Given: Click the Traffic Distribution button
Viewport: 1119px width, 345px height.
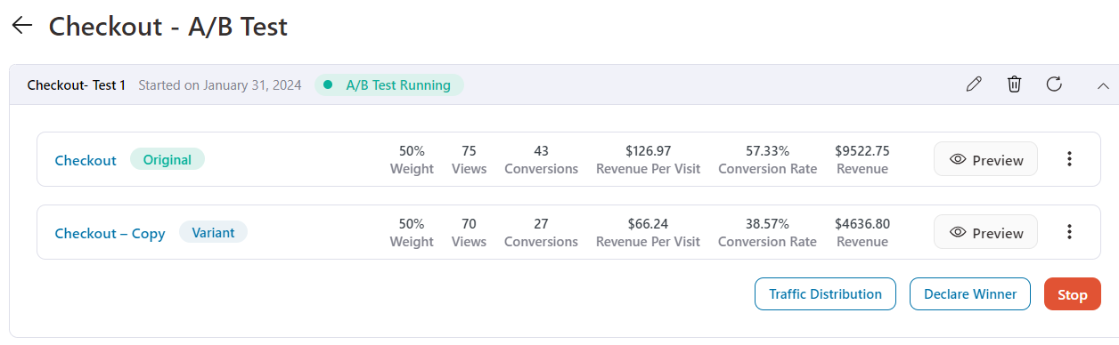Looking at the screenshot, I should [x=825, y=294].
